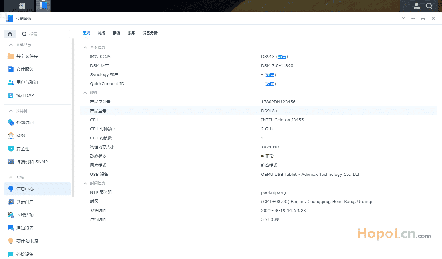The image size is (442, 259).
Task: Collapse the 文件共享 sidebar section
Action: [x=11, y=45]
